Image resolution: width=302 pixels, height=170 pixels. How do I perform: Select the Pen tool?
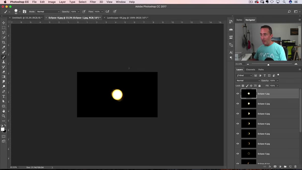pyautogui.click(x=4, y=92)
